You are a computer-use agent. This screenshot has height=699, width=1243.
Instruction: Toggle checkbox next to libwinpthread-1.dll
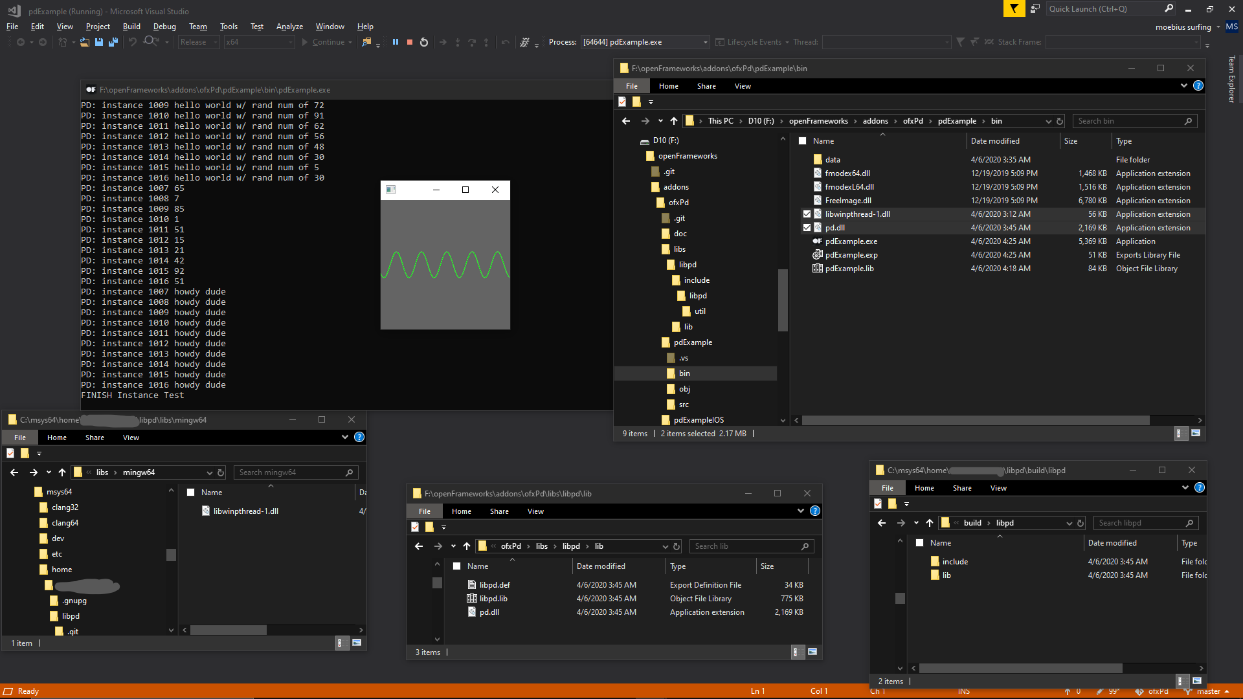pyautogui.click(x=806, y=214)
